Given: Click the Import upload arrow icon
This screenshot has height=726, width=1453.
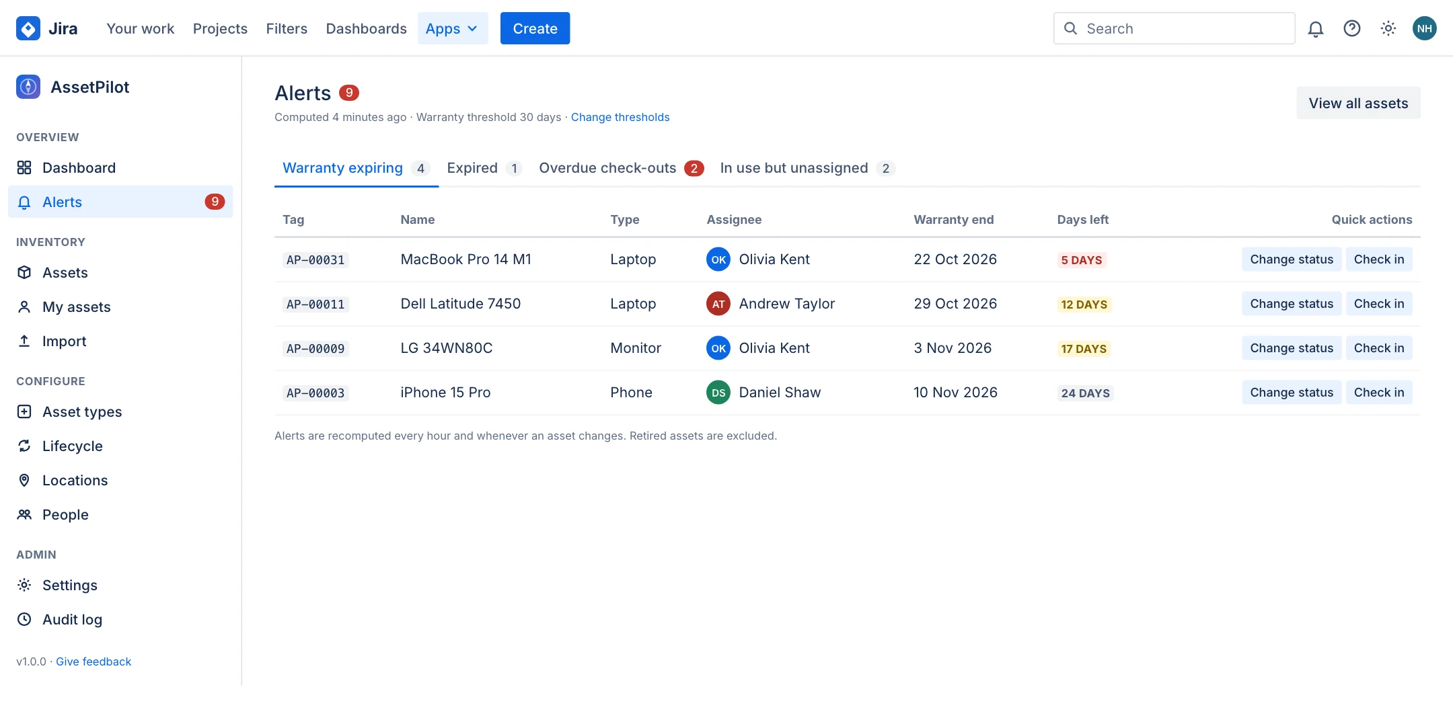Looking at the screenshot, I should pyautogui.click(x=24, y=341).
